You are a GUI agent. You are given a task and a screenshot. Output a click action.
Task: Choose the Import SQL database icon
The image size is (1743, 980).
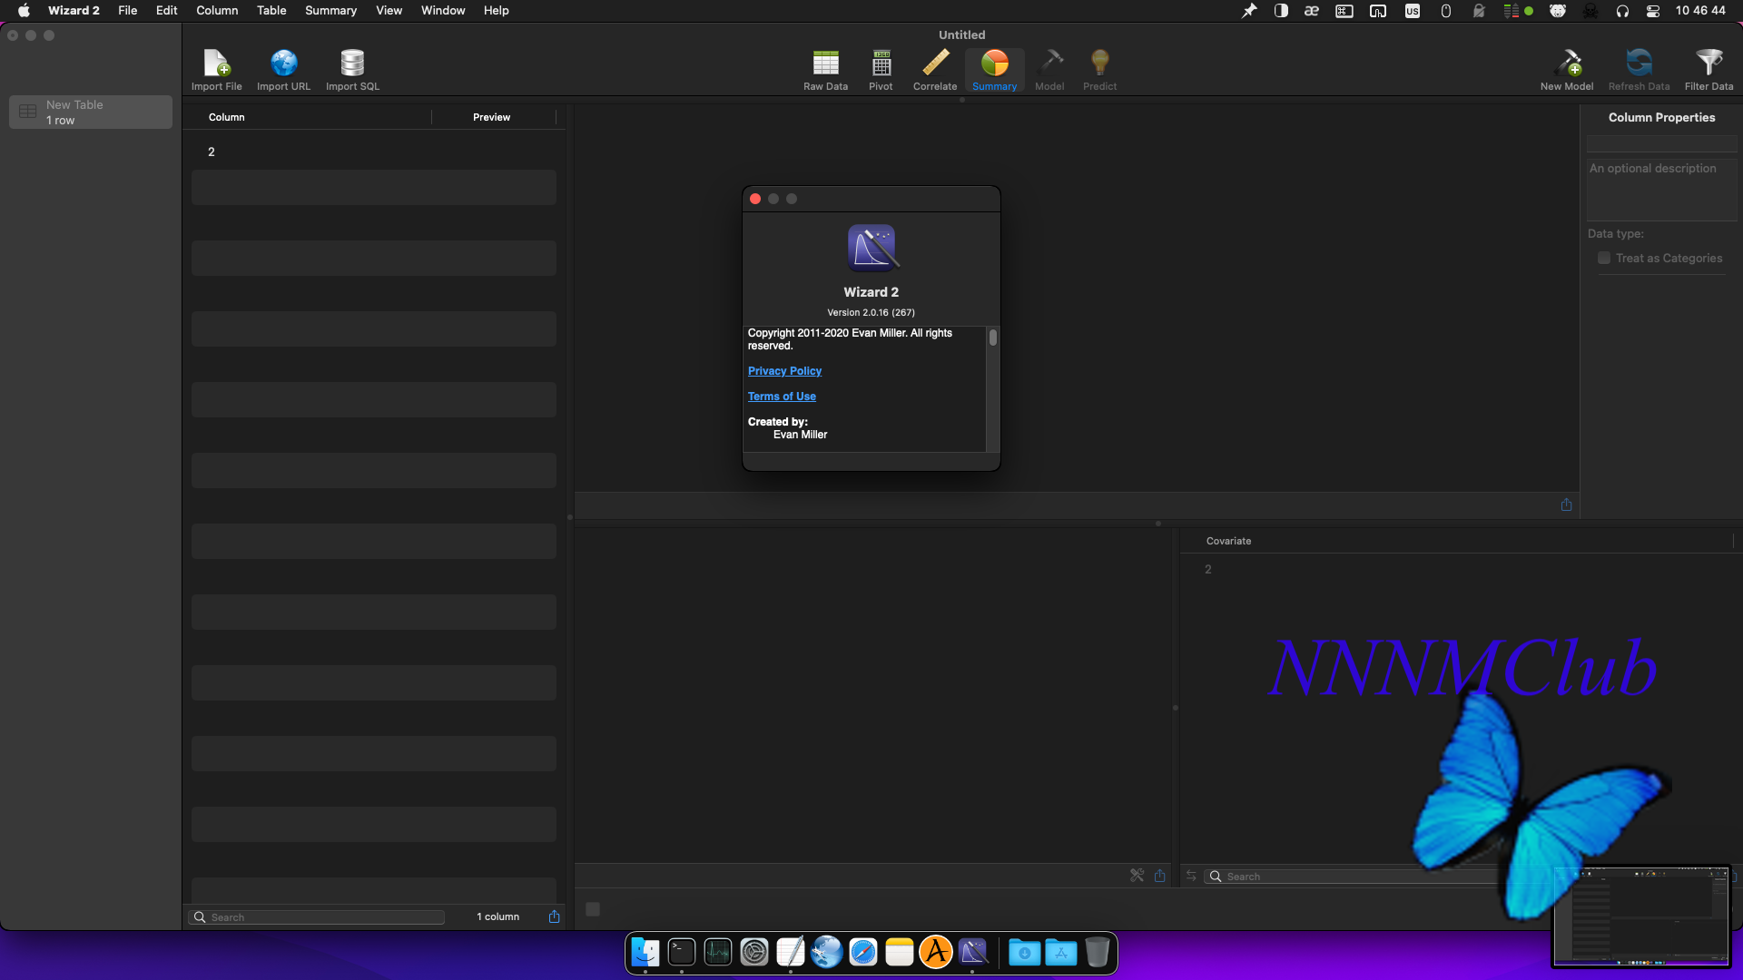pyautogui.click(x=352, y=70)
